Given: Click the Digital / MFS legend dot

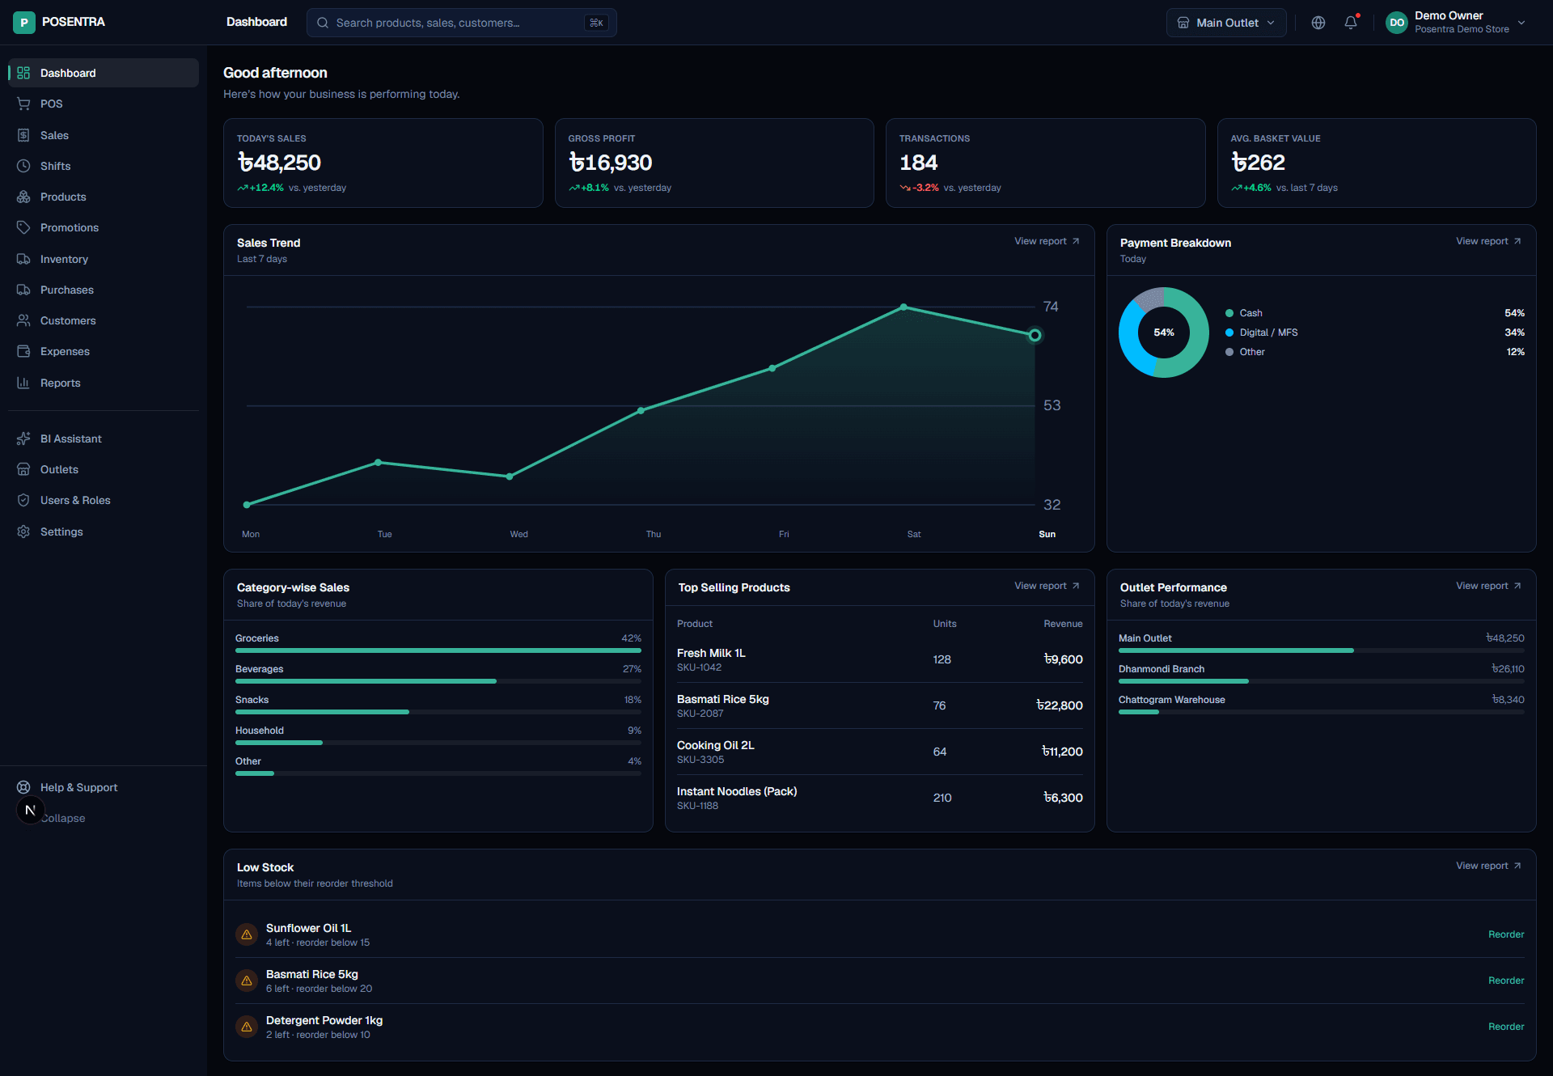Looking at the screenshot, I should [x=1229, y=333].
